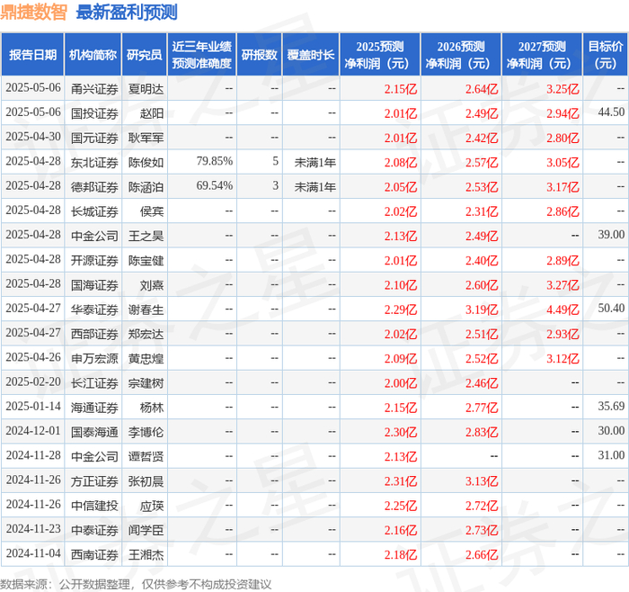Click target price 50.40
The width and height of the screenshot is (629, 592).
click(611, 308)
